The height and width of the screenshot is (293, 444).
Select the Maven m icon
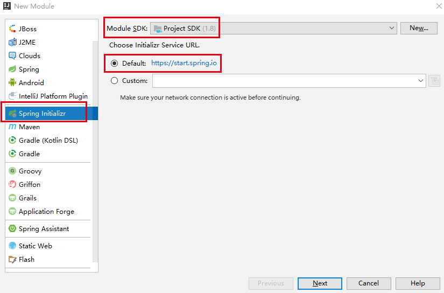point(12,127)
